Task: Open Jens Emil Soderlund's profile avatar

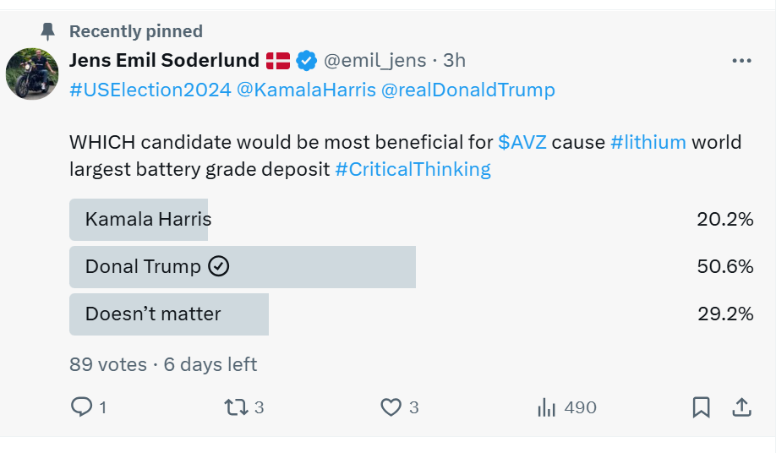Action: click(32, 74)
